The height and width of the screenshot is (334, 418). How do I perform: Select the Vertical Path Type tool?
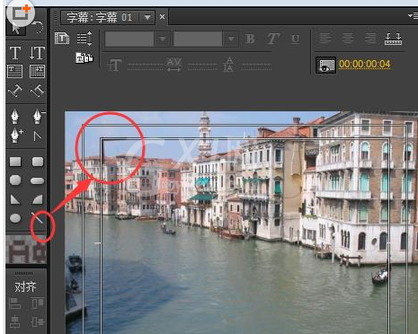[x=38, y=91]
